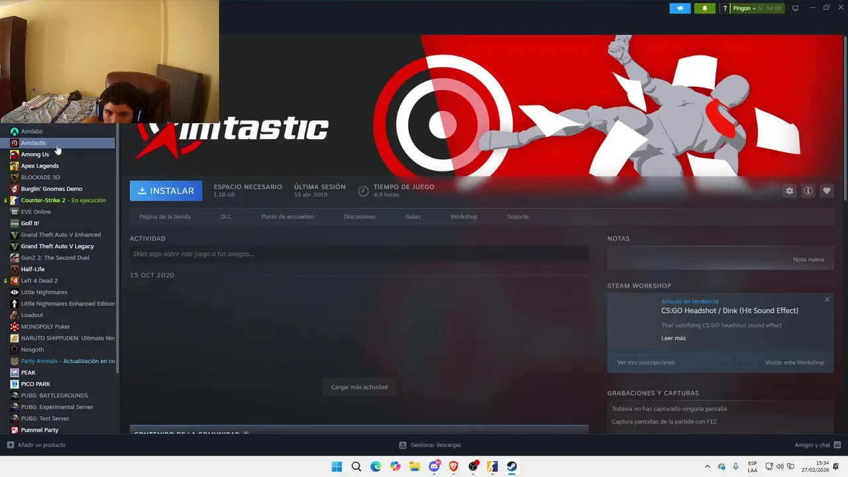The image size is (848, 477).
Task: Open Gestionar descargas in bottom bar
Action: click(430, 445)
